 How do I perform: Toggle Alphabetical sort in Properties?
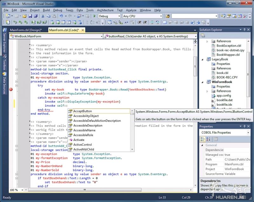208,139
